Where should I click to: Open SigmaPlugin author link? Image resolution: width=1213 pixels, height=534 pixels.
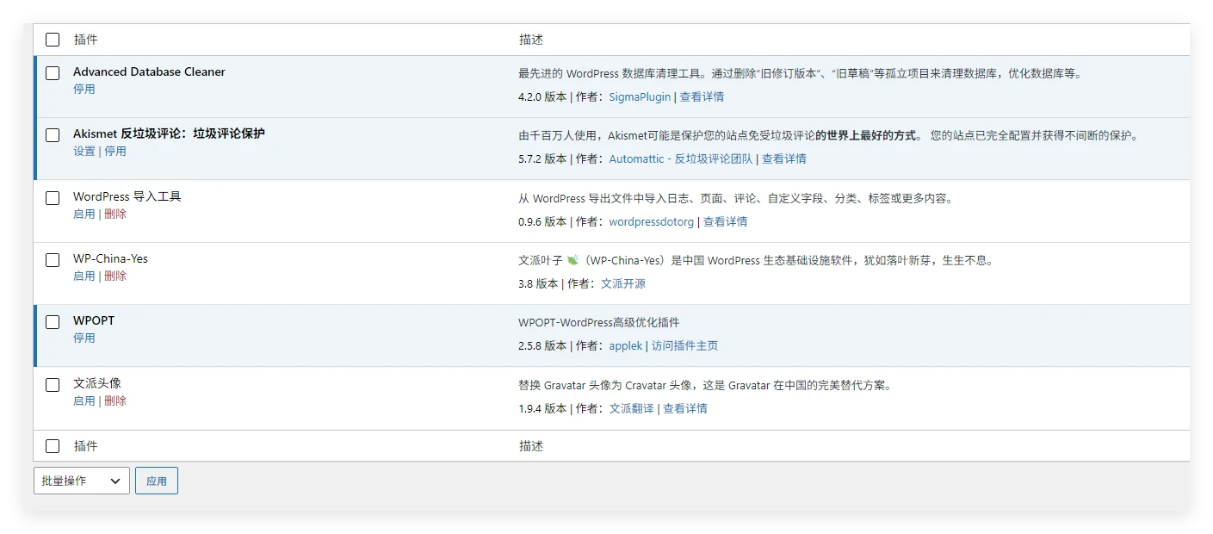click(x=640, y=96)
